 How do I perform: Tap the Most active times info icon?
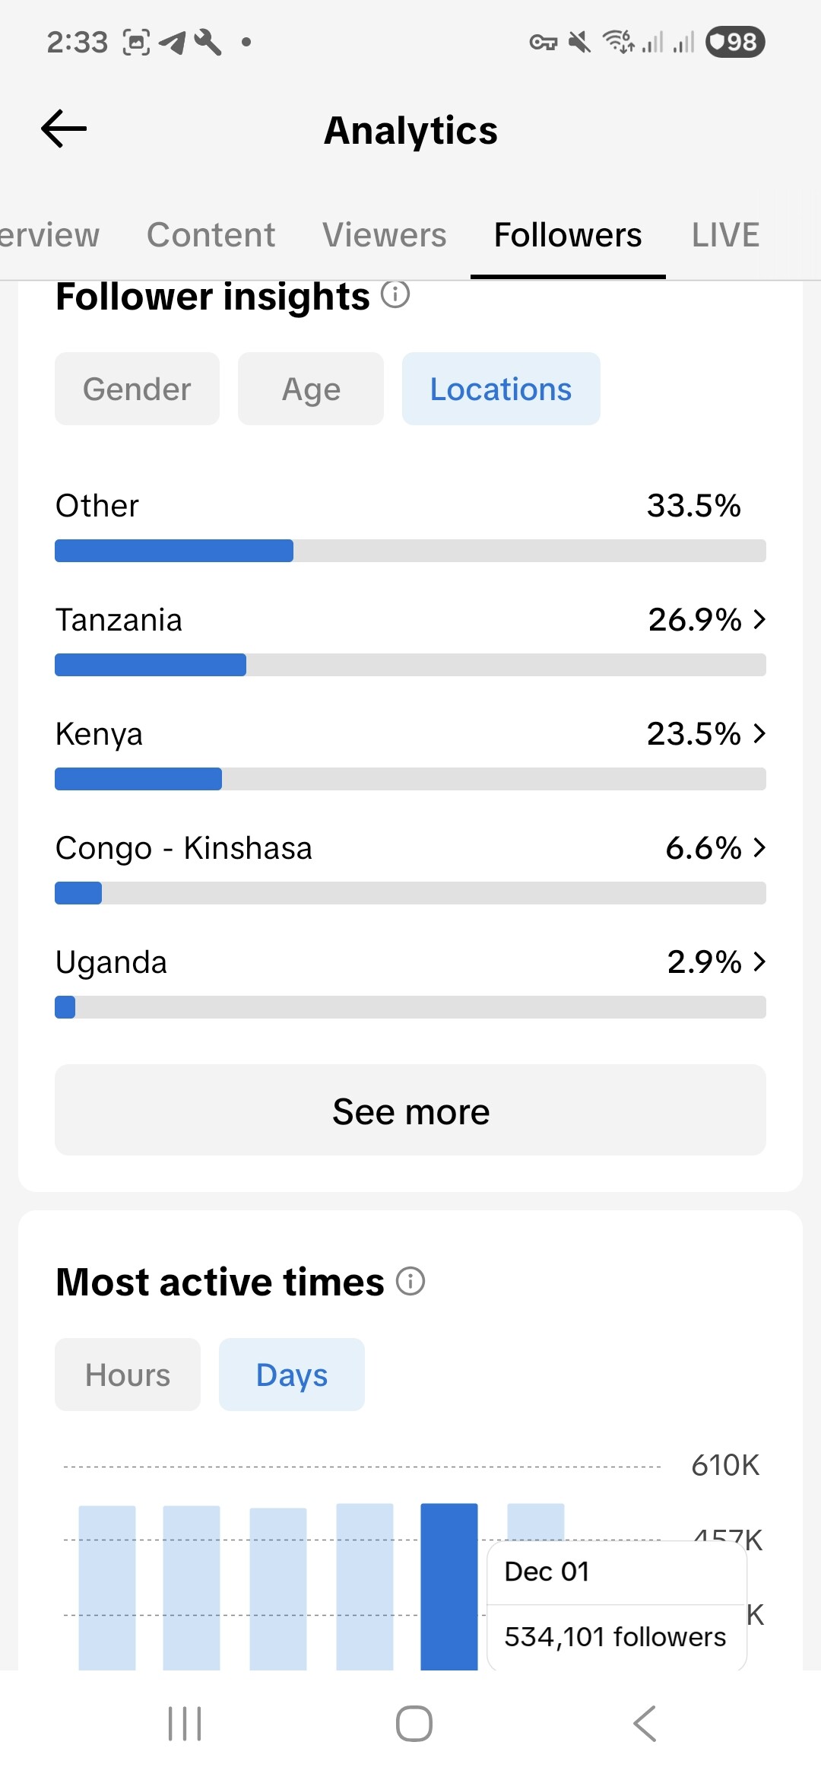click(x=410, y=1282)
